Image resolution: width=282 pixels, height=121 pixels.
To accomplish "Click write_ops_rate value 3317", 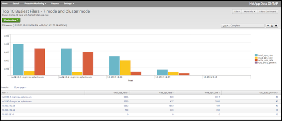I will (x=217, y=97).
